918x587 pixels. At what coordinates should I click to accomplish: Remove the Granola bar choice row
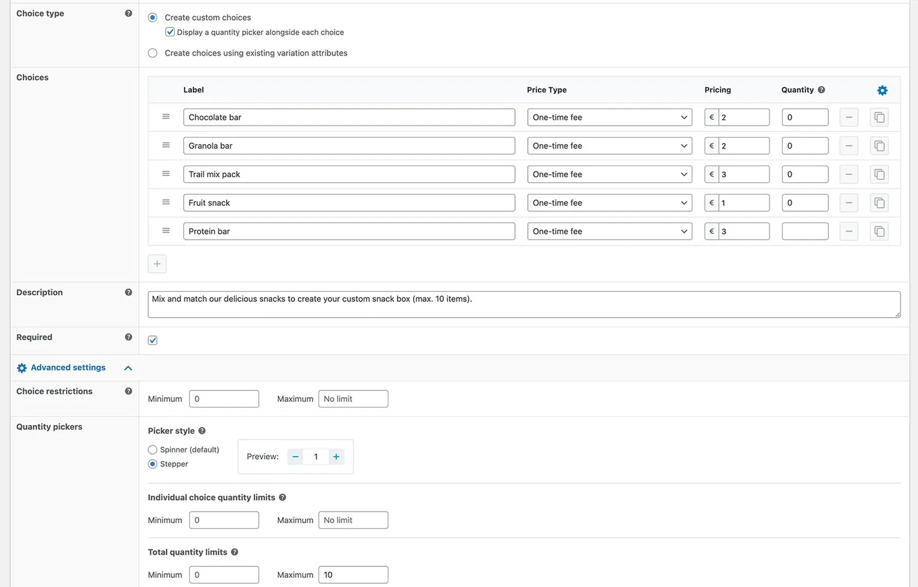pyautogui.click(x=849, y=146)
